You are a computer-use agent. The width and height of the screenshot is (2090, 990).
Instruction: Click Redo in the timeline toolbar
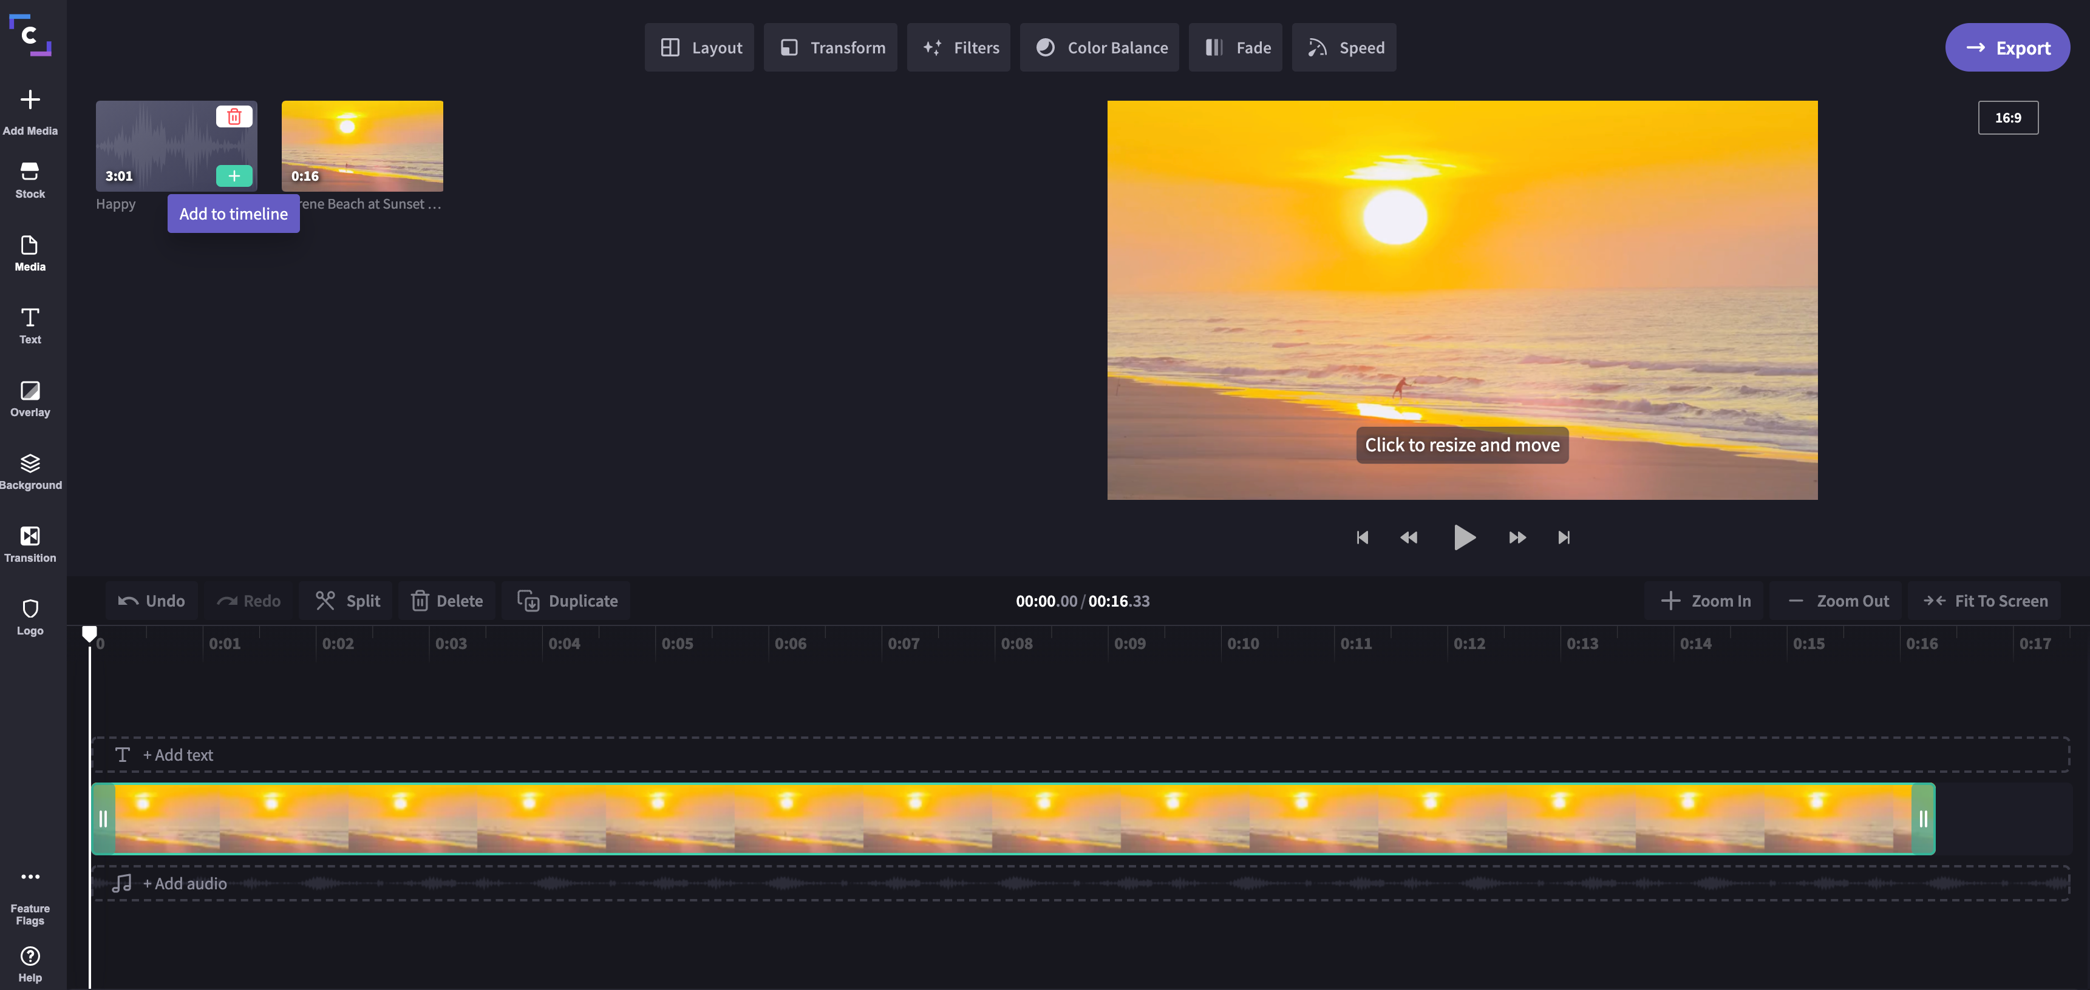pyautogui.click(x=248, y=601)
